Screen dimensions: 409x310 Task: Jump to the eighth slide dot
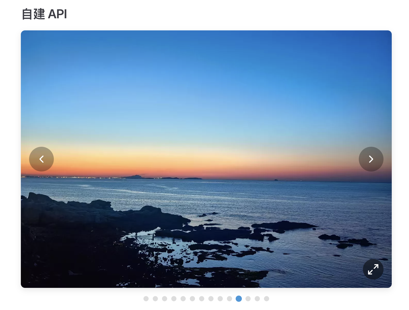point(211,299)
